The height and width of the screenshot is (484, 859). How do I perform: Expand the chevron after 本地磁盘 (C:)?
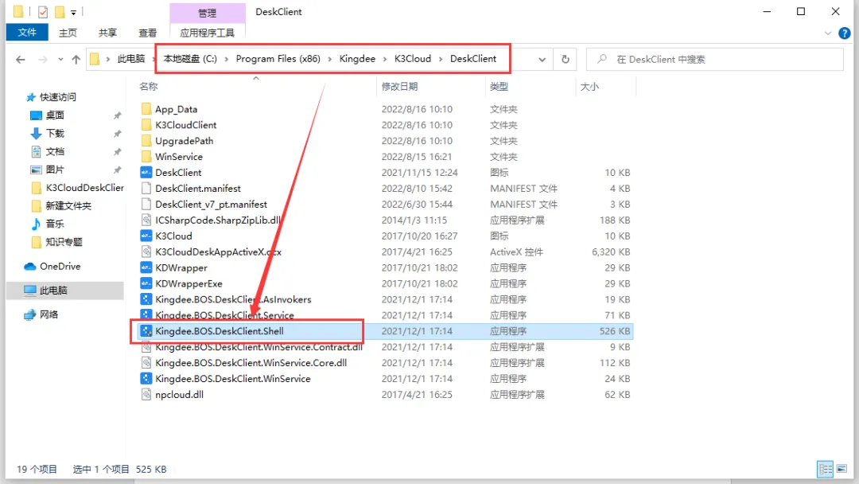tap(226, 59)
